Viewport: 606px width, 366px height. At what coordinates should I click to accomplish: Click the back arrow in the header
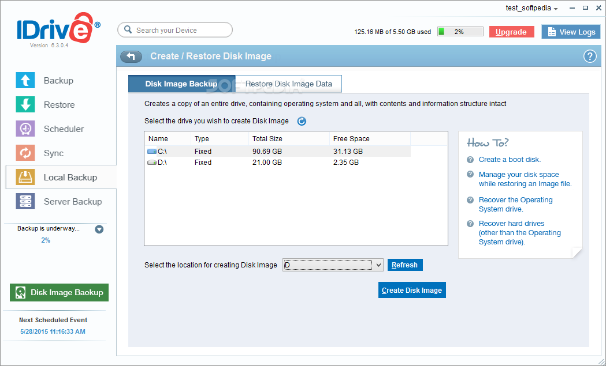pyautogui.click(x=131, y=56)
